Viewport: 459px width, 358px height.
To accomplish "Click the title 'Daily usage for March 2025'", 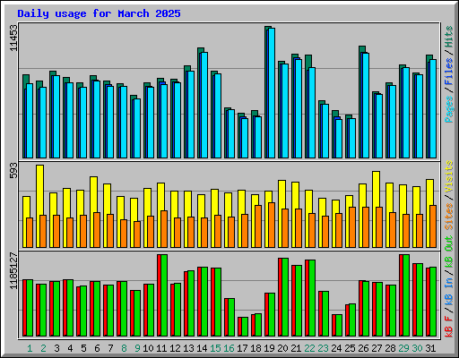I will click(99, 13).
